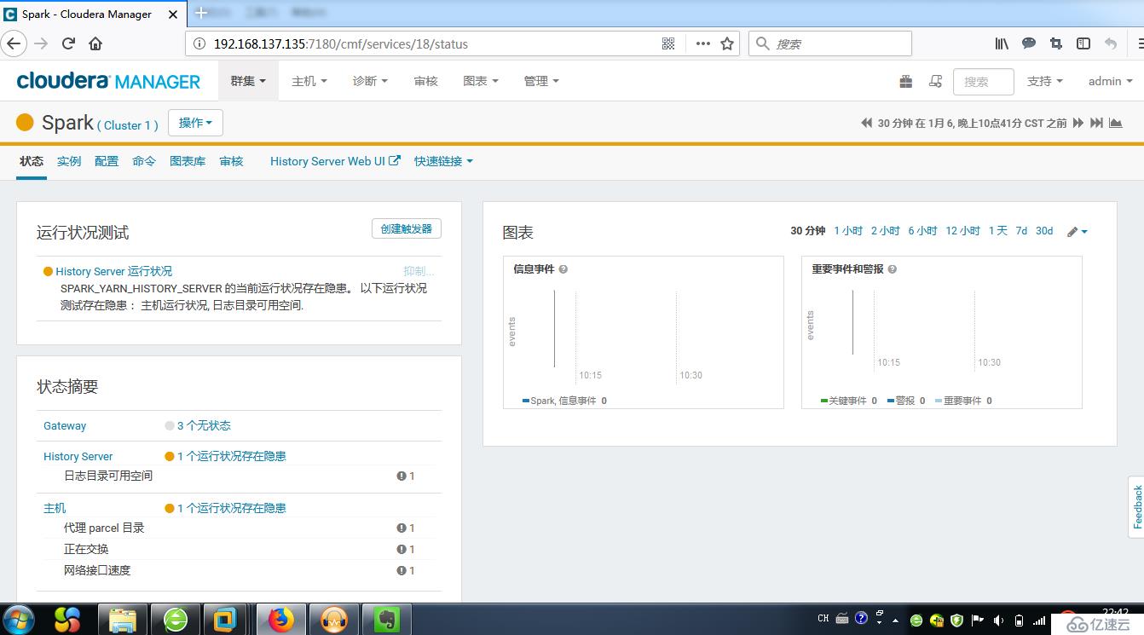Click the 日志目录可用空间 row
1144x635 pixels.
click(240, 476)
